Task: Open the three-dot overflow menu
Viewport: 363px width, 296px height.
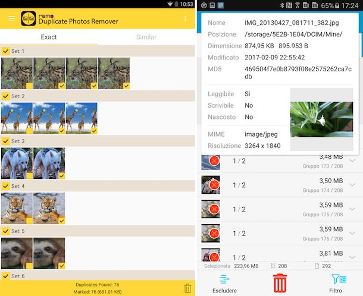Action: (185, 19)
